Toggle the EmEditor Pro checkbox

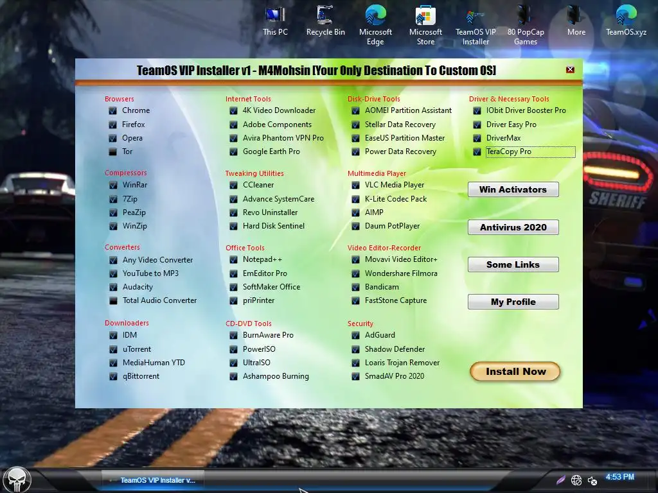point(233,273)
